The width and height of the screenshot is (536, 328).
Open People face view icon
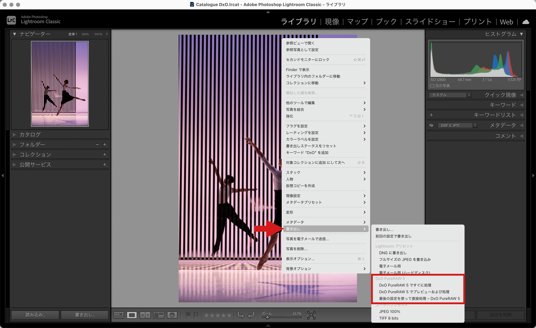point(172,315)
